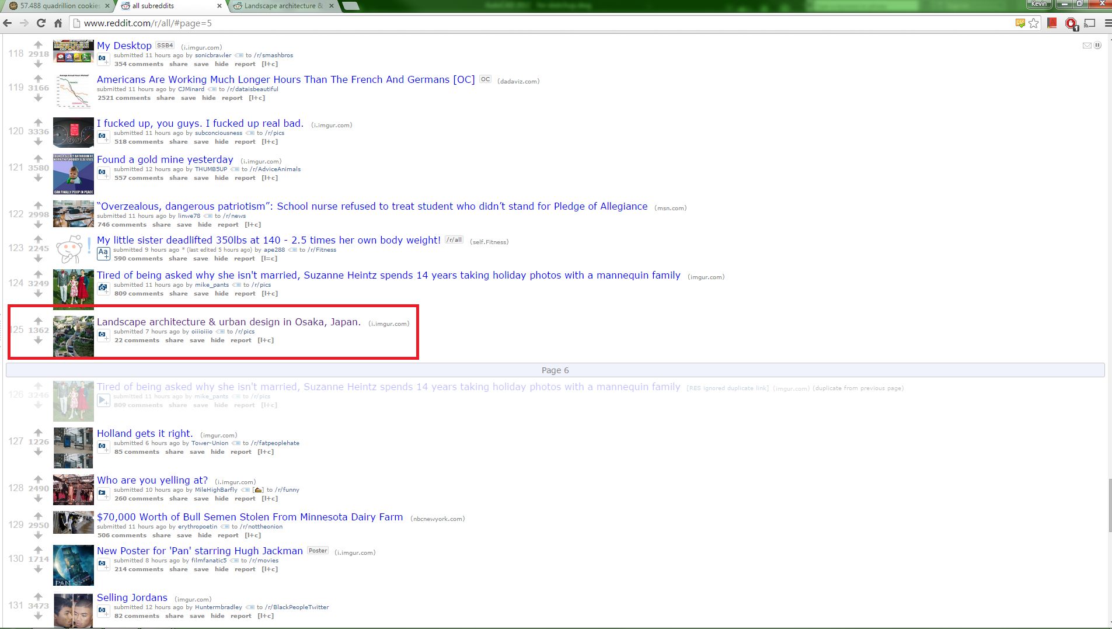
Task: Open the Chrome hamburger menu
Action: 1107,23
